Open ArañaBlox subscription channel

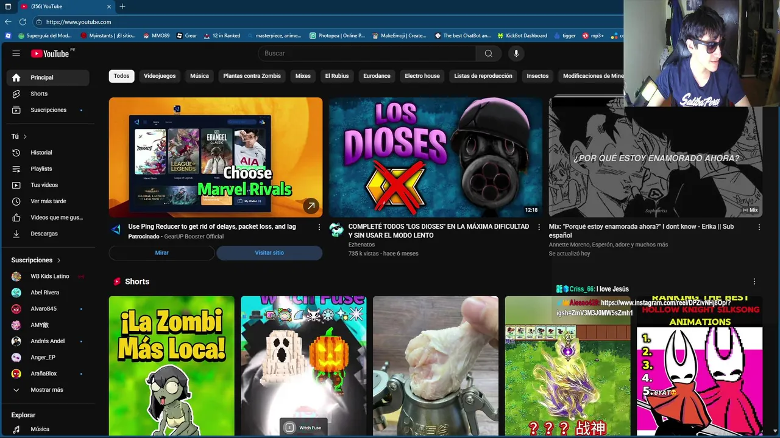coord(48,374)
